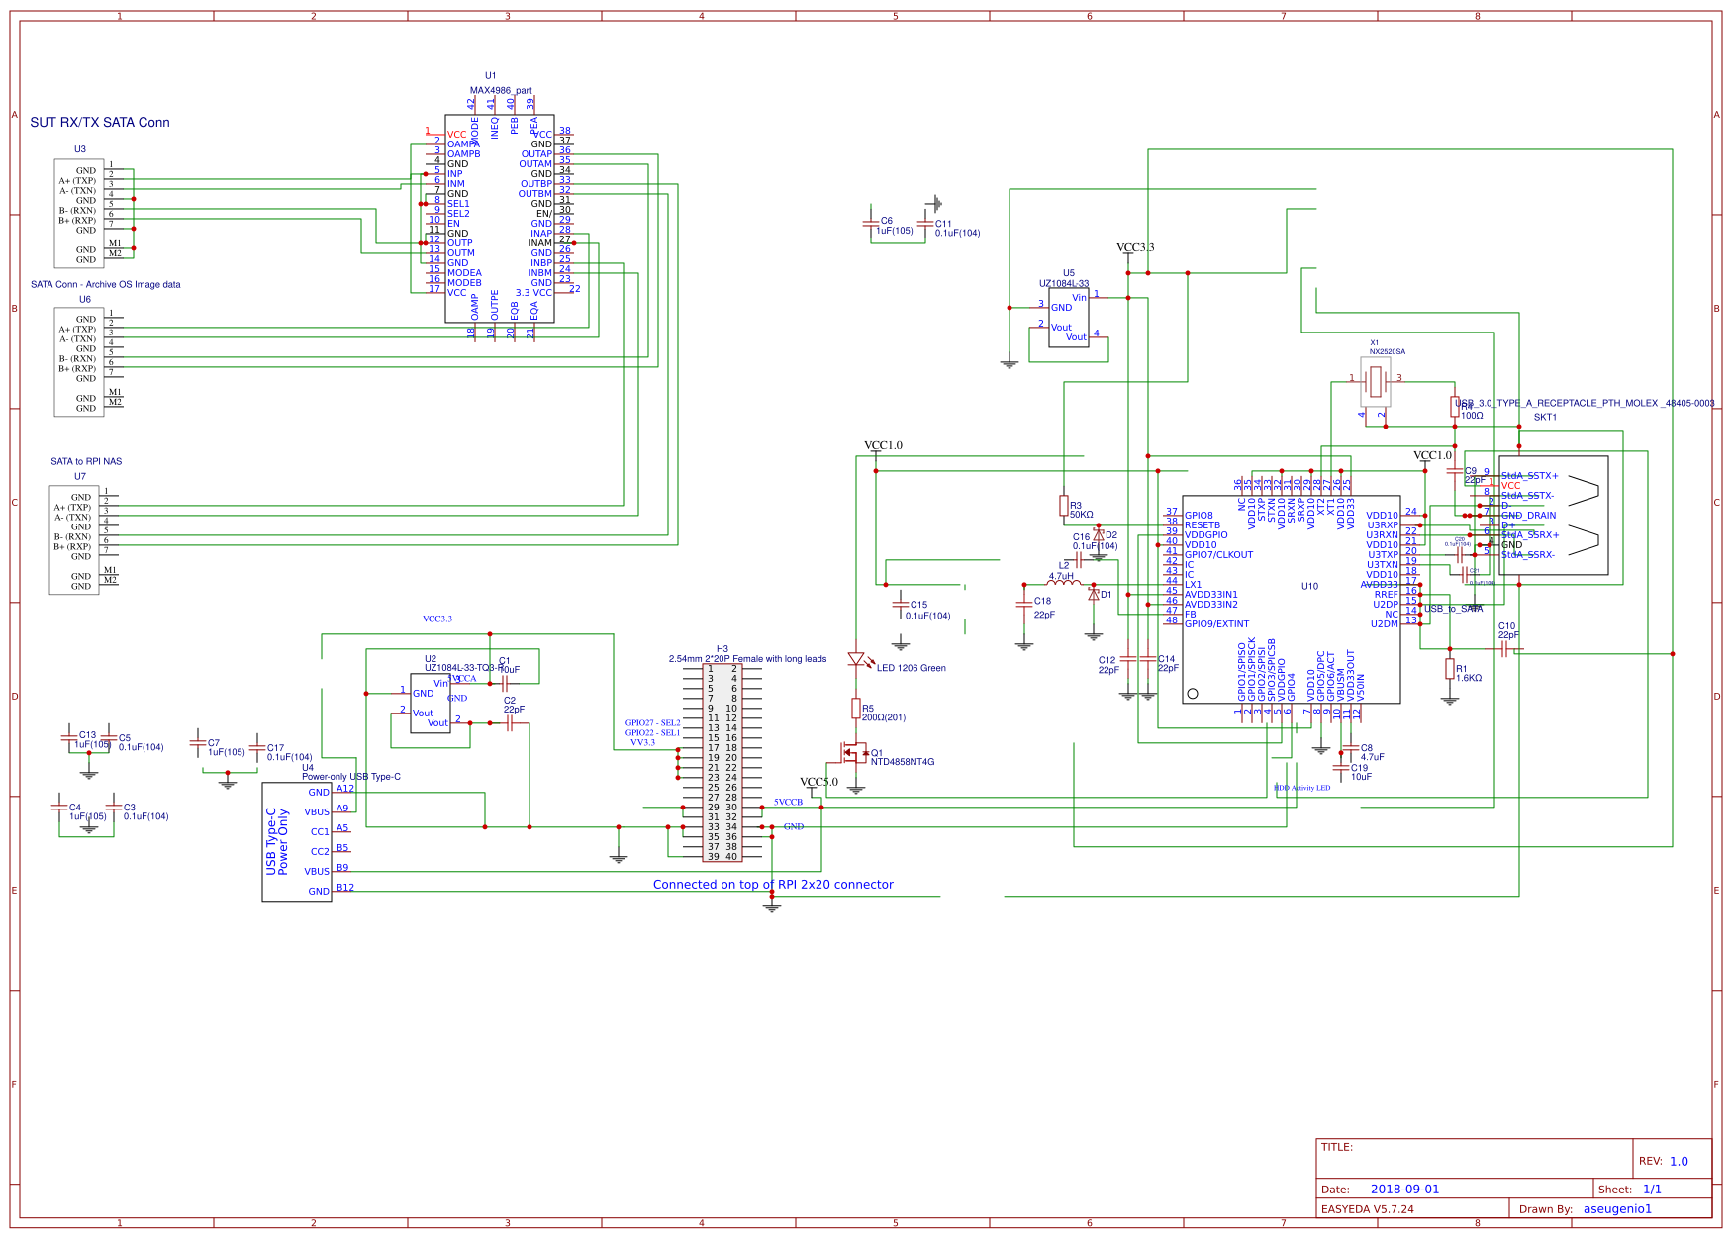The height and width of the screenshot is (1238, 1732).
Task: Select the L2 4.7uH inductor
Action: click(x=1064, y=584)
